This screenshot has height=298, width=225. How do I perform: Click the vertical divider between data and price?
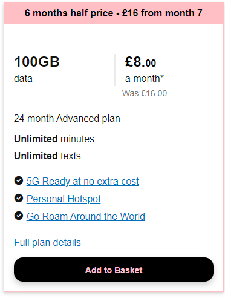pos(114,70)
